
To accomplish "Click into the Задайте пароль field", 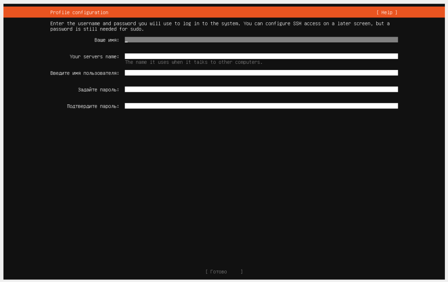I will pos(261,90).
